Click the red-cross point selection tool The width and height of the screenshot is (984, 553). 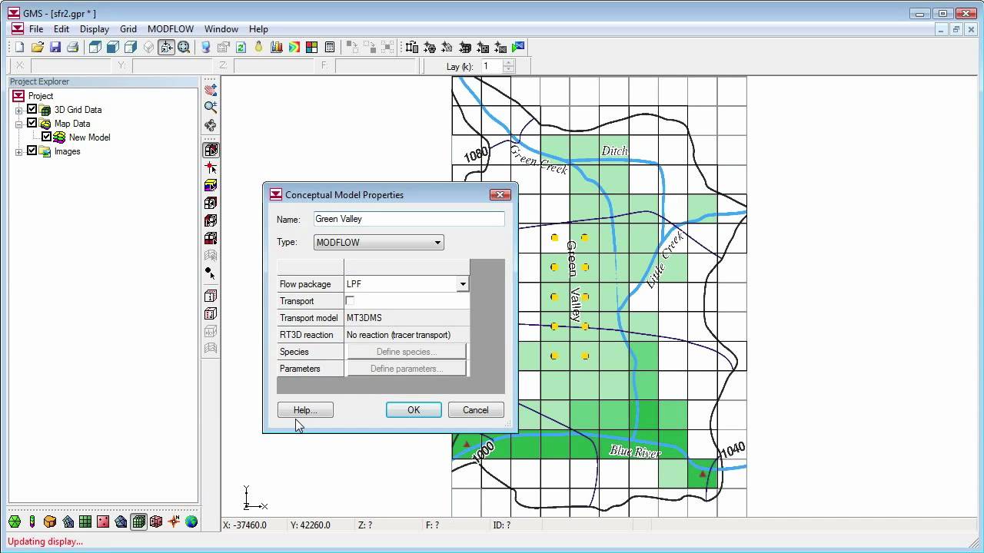pyautogui.click(x=211, y=168)
